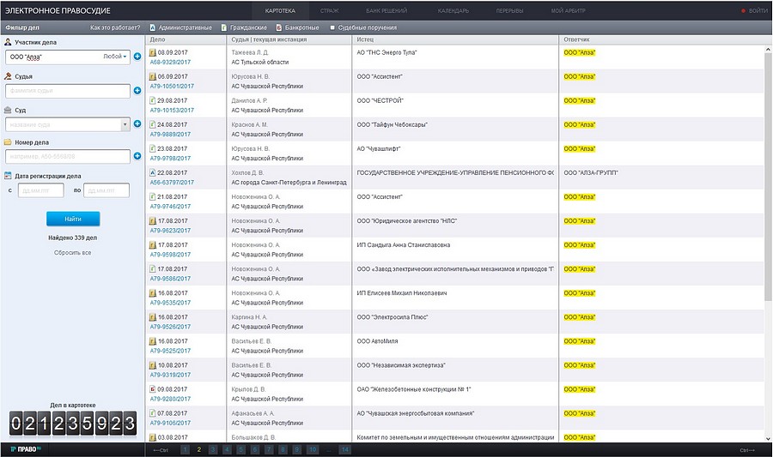Viewport: 773px width, 457px height.
Task: Click the bankruptcy case icon beside 09.08.2017
Action: coord(153,389)
